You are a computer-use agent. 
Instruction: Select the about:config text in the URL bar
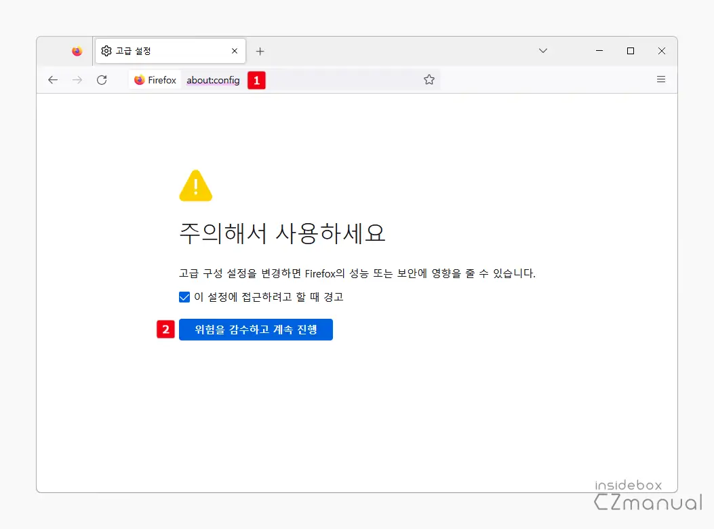[212, 79]
